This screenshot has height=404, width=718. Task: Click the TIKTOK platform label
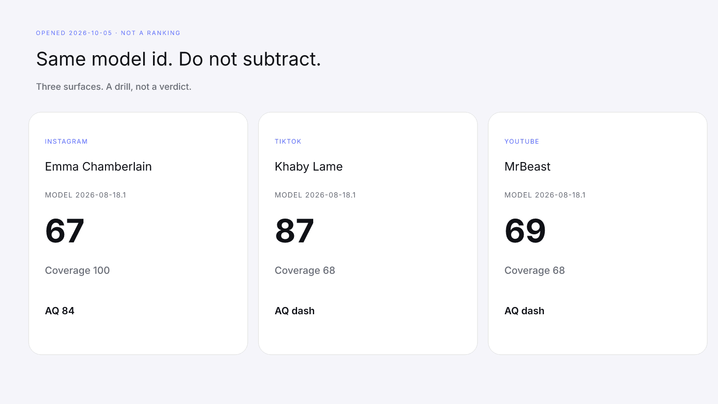pos(288,141)
